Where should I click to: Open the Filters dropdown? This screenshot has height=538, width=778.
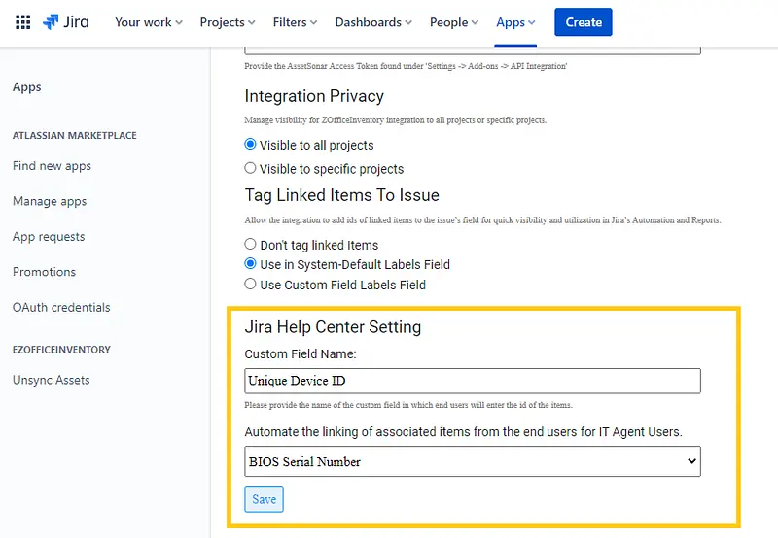coord(295,22)
